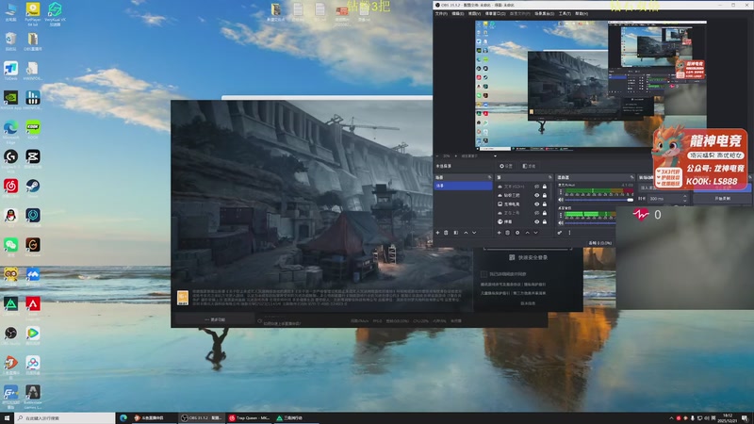Open the 文件(F) menu in OBS
The image size is (754, 424).
(x=441, y=13)
